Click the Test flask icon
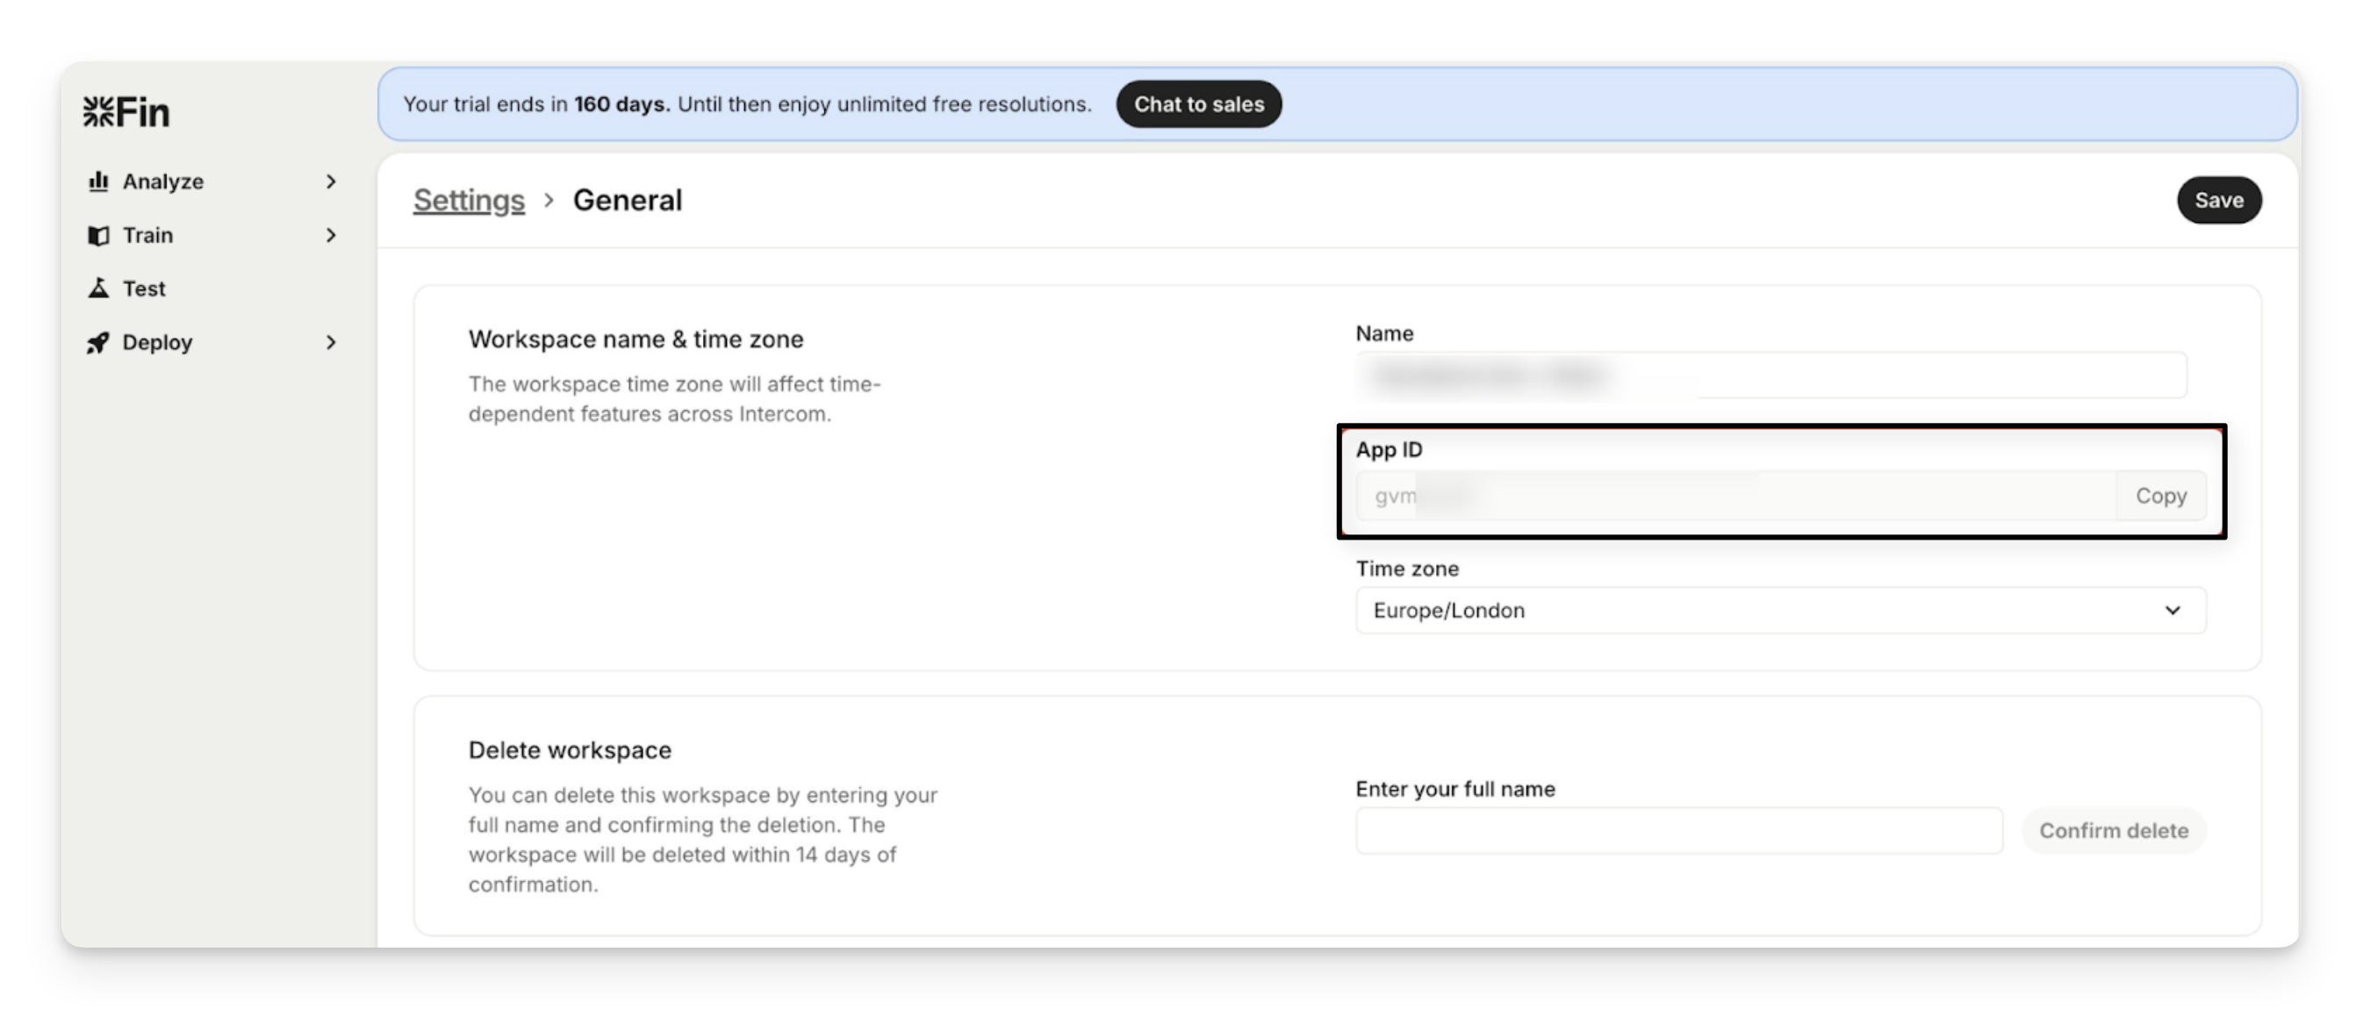 point(98,289)
